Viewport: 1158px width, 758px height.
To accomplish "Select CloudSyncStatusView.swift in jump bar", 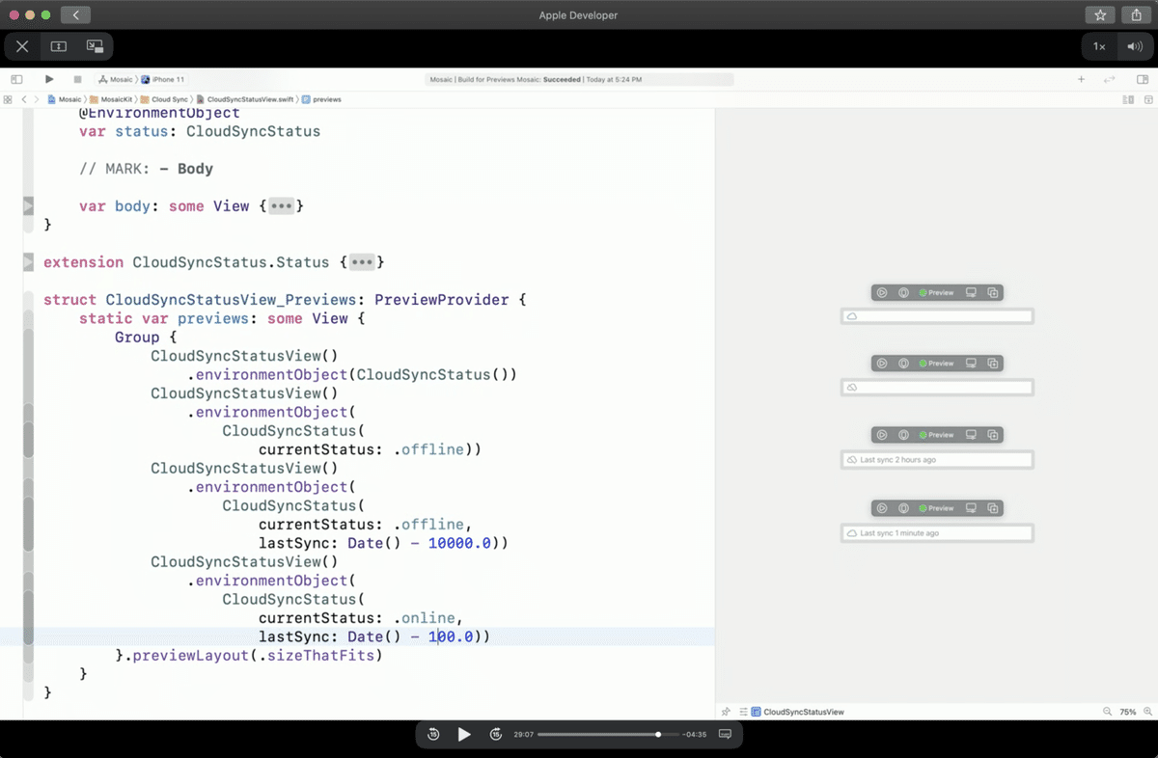I will 246,99.
